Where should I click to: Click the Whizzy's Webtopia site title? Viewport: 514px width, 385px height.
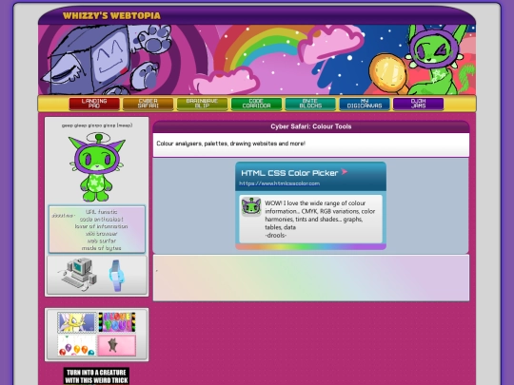[x=111, y=16]
